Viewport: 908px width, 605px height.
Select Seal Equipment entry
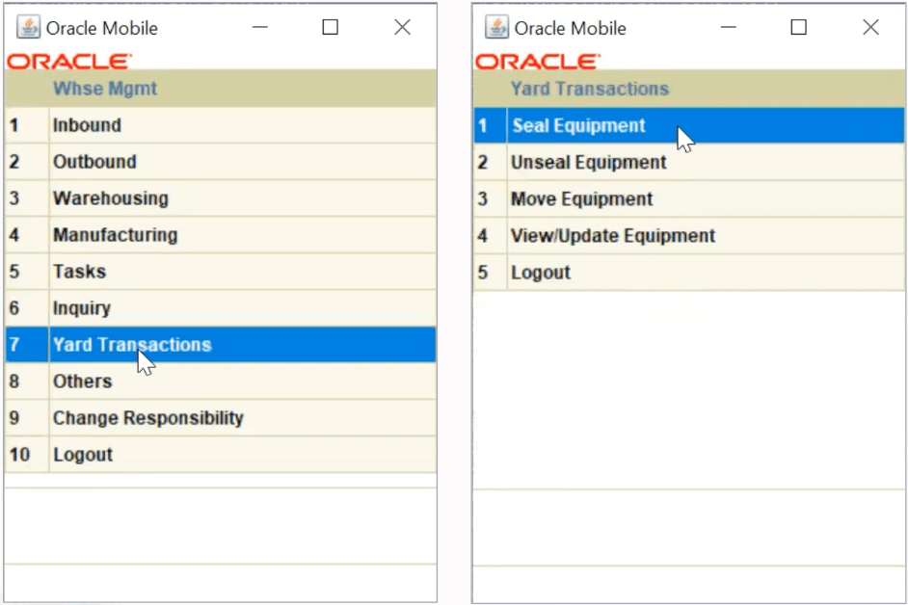689,125
